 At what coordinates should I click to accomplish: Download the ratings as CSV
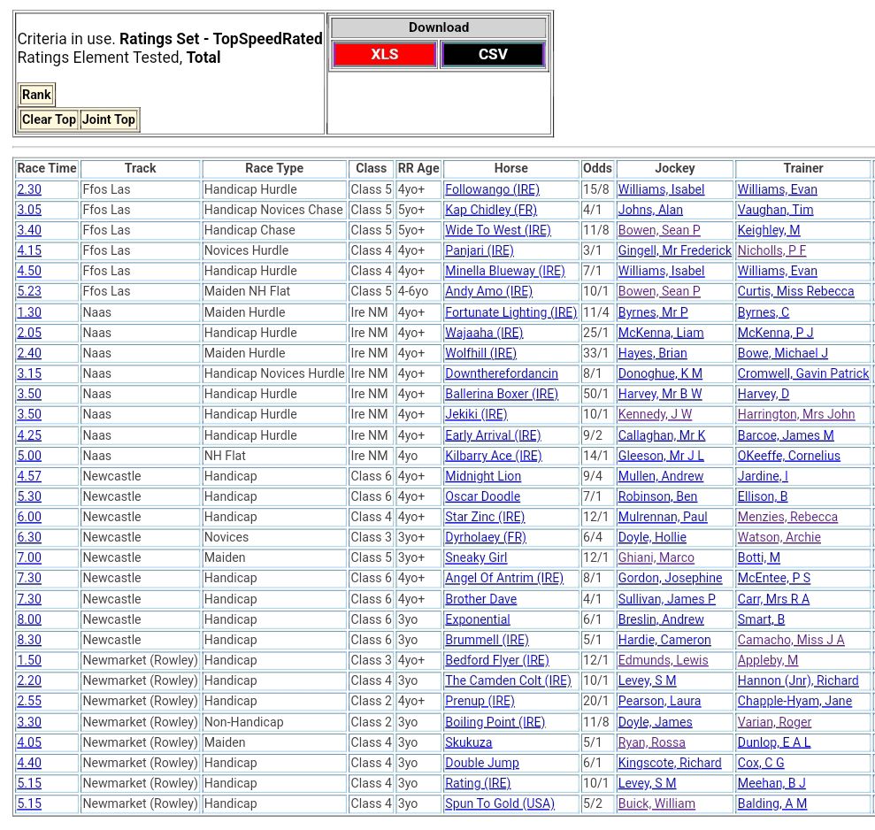pos(493,55)
